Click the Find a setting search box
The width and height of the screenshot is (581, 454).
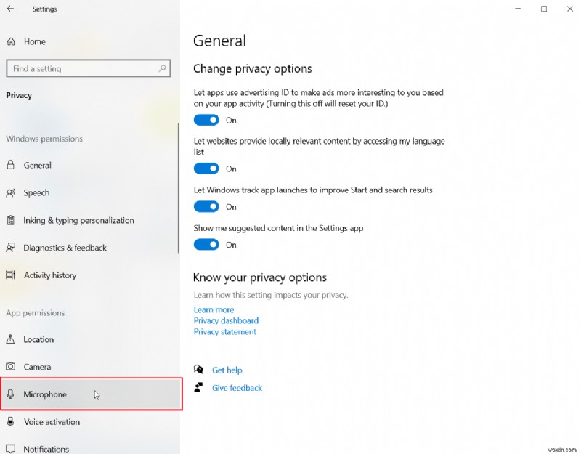pos(89,68)
